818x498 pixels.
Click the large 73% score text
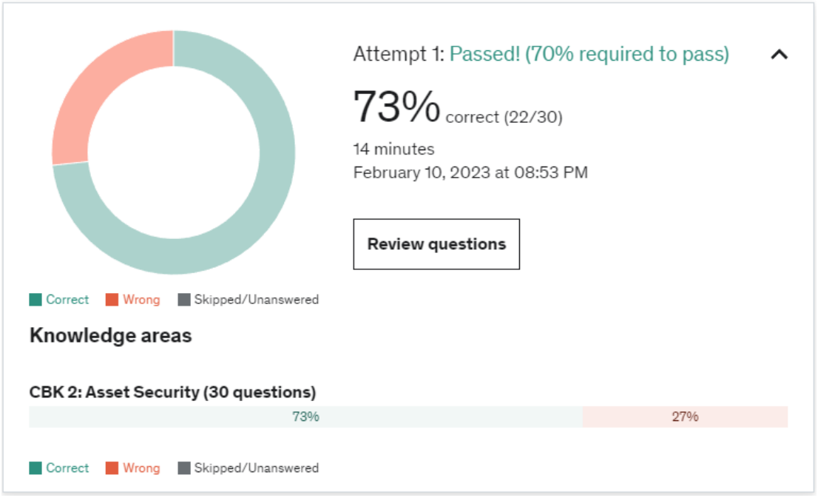coord(396,107)
